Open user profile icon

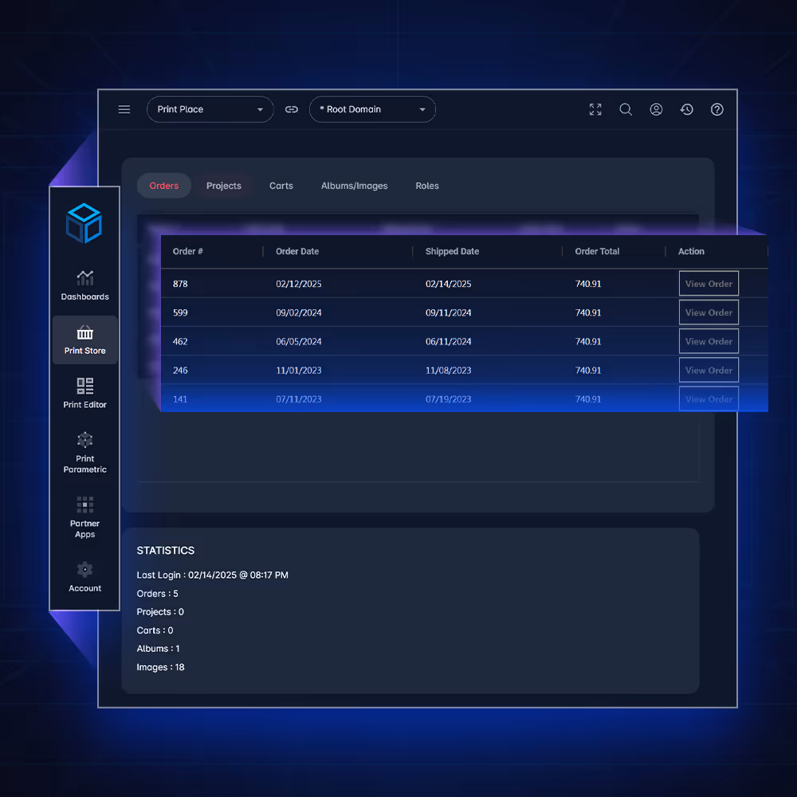pos(656,109)
